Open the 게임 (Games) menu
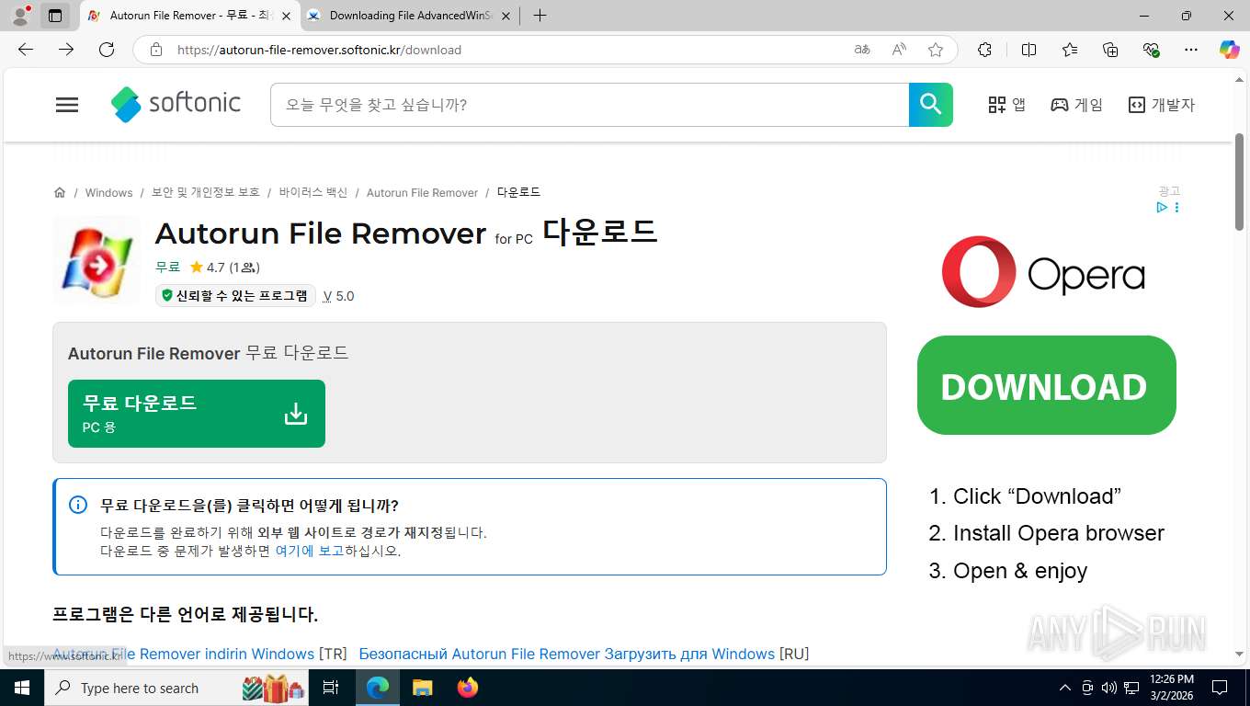This screenshot has width=1250, height=706. coord(1076,105)
